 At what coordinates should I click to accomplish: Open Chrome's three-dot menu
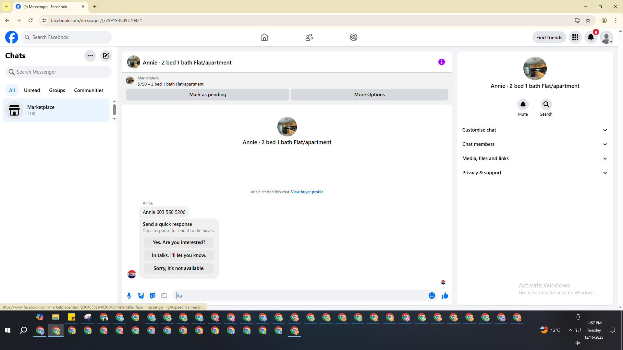pyautogui.click(x=616, y=20)
